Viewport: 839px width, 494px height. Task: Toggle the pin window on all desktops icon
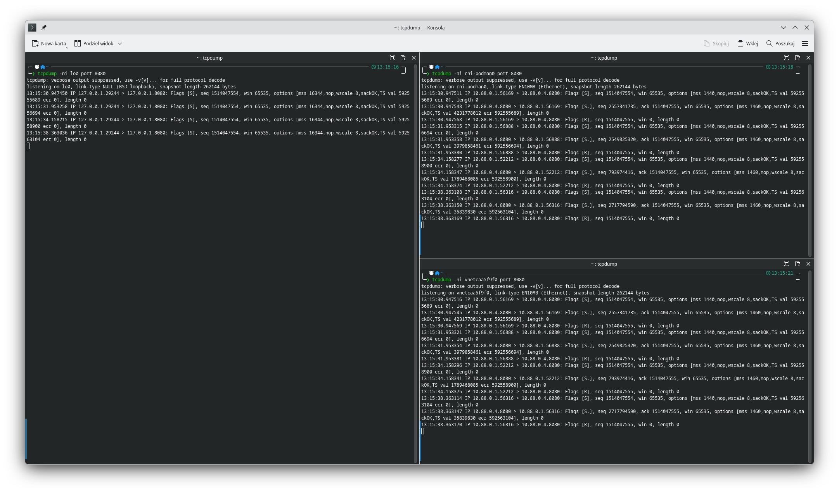(44, 28)
